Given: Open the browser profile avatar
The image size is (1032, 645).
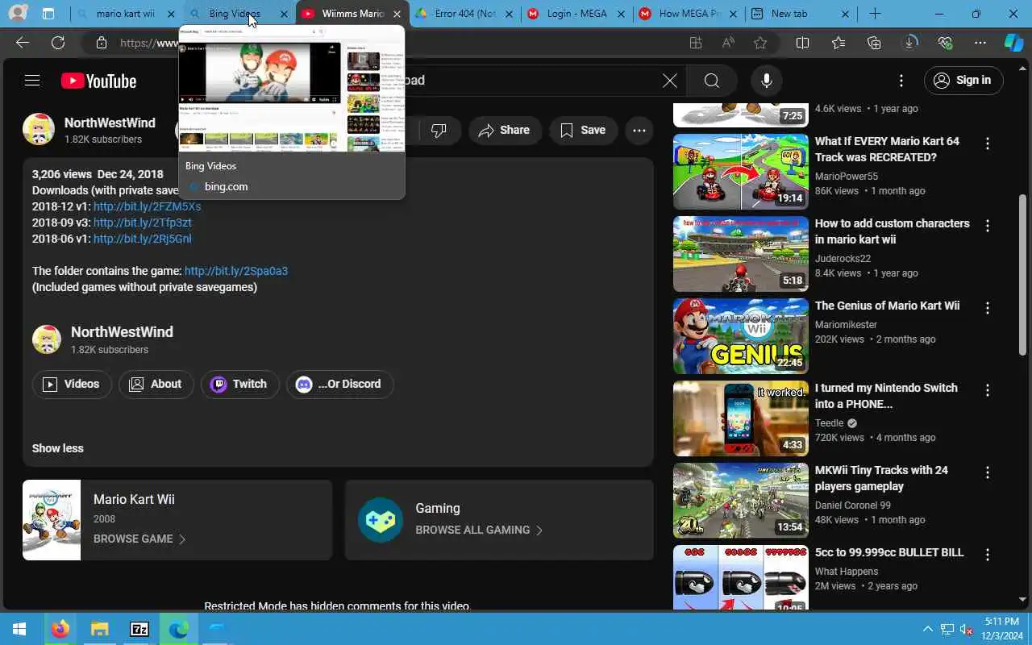Looking at the screenshot, I should pyautogui.click(x=18, y=14).
